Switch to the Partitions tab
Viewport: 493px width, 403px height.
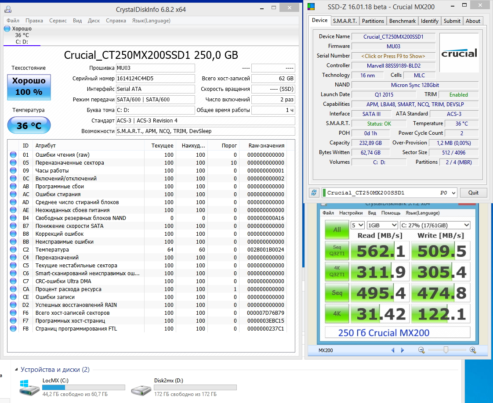point(373,21)
